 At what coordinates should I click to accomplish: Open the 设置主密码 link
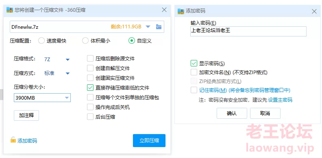[x=280, y=100]
